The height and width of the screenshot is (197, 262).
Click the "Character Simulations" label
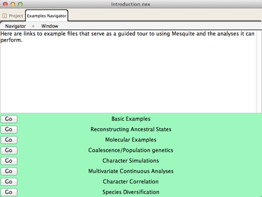(x=131, y=161)
